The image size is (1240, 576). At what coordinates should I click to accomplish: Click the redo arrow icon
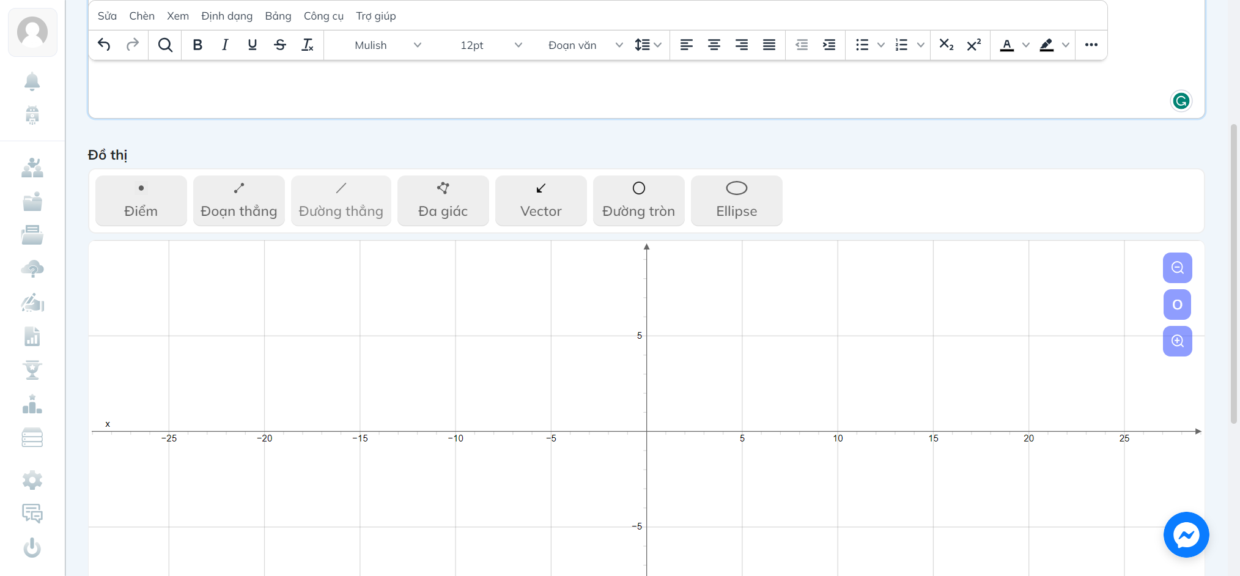tap(132, 45)
